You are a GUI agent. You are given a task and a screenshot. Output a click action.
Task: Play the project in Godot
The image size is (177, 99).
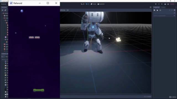coord(156,4)
